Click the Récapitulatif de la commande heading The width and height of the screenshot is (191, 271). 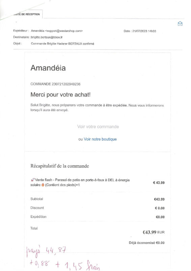coord(60,166)
